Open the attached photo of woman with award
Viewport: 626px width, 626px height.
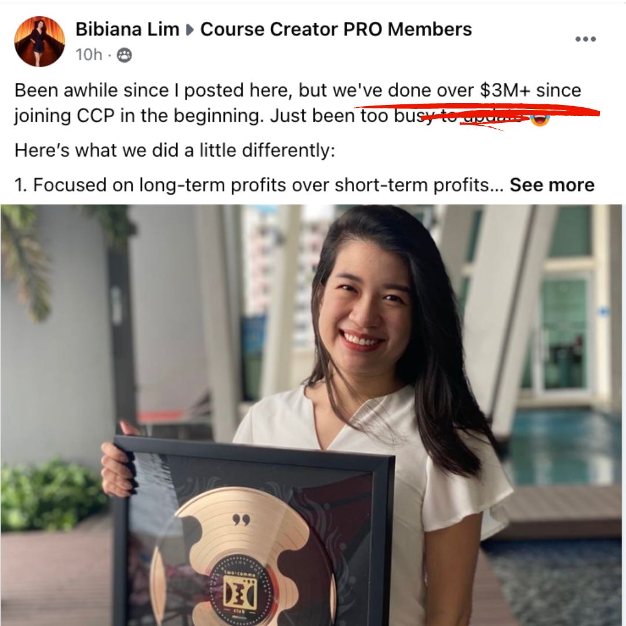pos(313,415)
